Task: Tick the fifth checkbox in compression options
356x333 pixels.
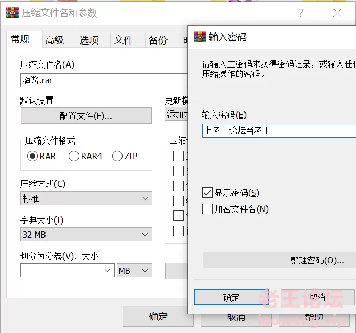Action: coord(179,216)
